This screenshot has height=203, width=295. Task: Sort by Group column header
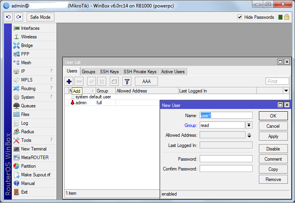coord(106,91)
